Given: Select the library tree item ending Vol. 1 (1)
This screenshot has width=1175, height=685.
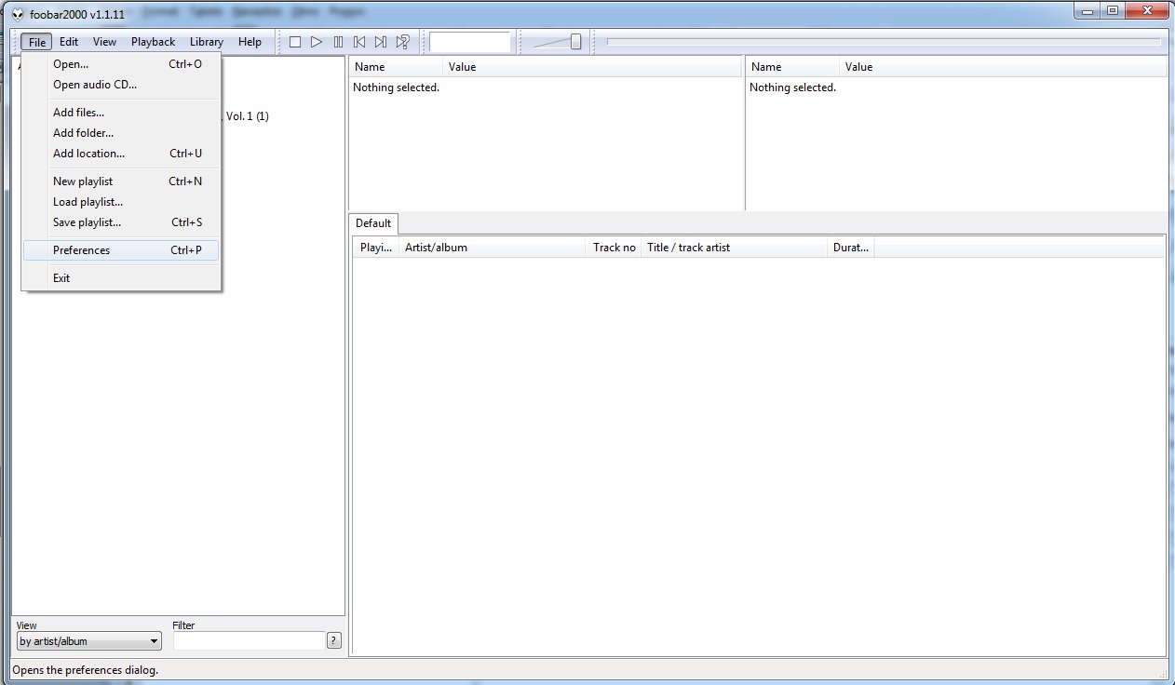Looking at the screenshot, I should [247, 116].
